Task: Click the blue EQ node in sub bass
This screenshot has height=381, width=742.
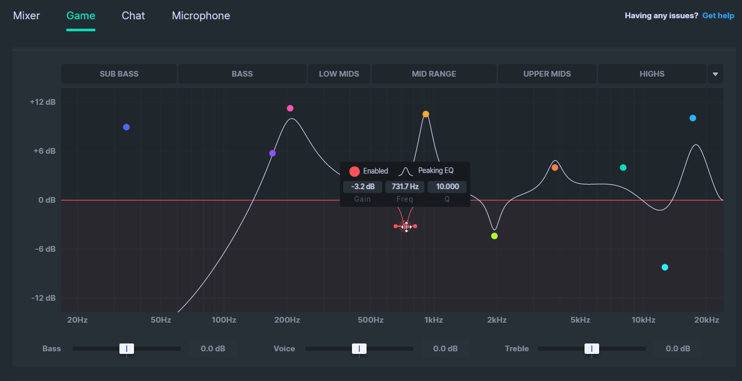Action: click(126, 127)
